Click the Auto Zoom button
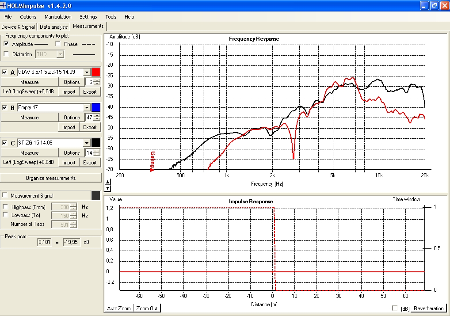This screenshot has width=450, height=316. tap(119, 308)
